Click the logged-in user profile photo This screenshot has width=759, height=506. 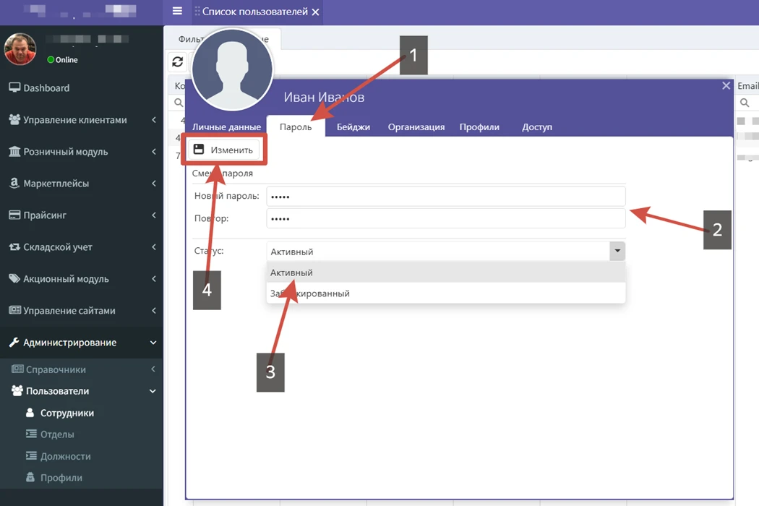coord(20,49)
